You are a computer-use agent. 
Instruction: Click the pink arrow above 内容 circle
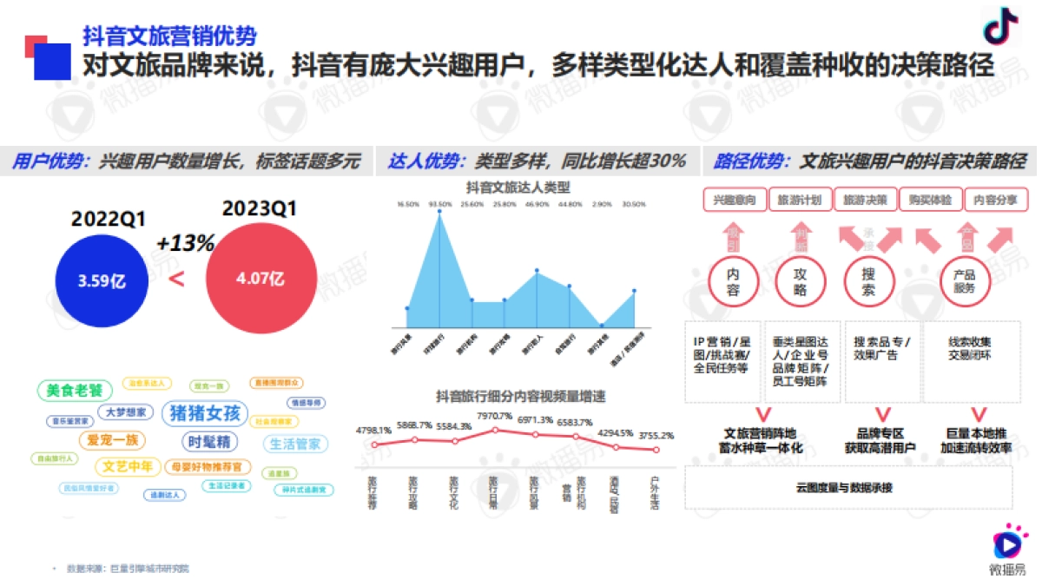click(733, 234)
